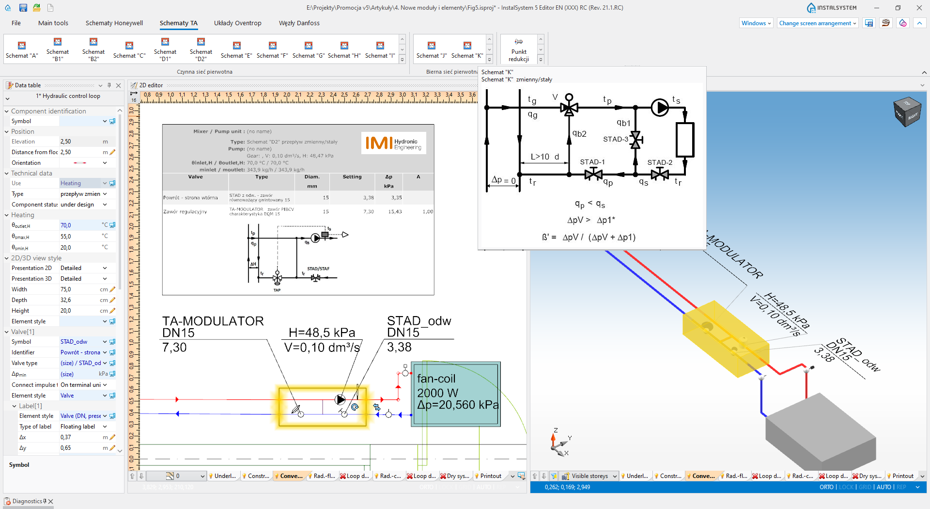
Task: Click the Width value 75,0 field
Action: (x=78, y=289)
